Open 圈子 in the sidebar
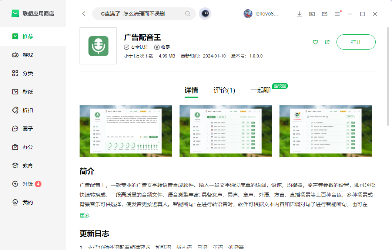392x250 pixels. pos(33,129)
